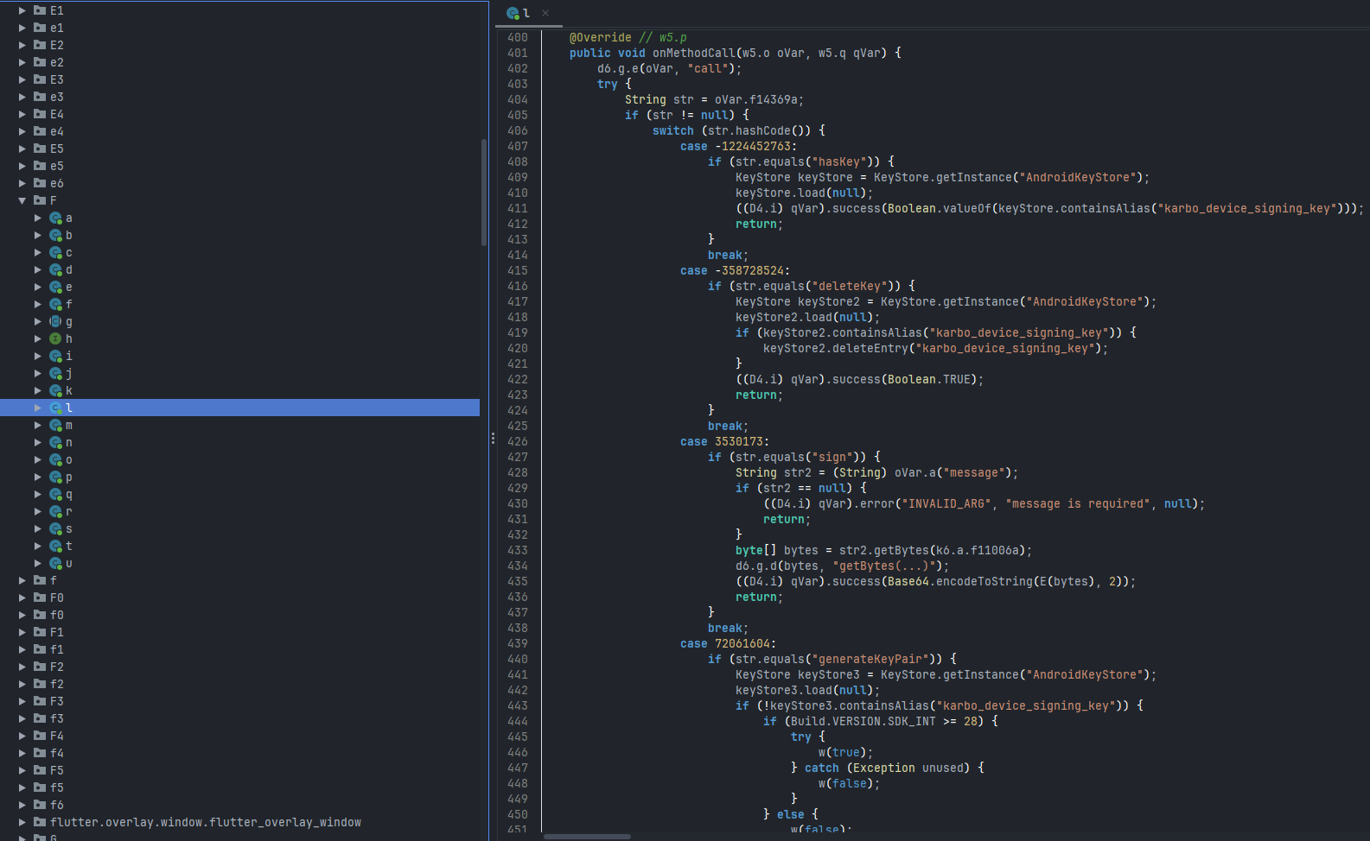1370x841 pixels.
Task: Select class icon for item q
Action: (x=55, y=494)
